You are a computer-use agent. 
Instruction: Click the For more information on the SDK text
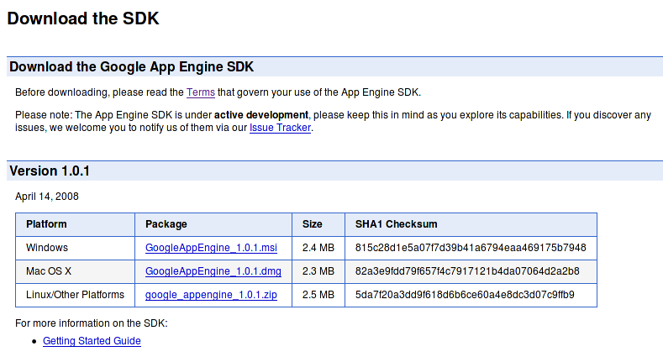tap(92, 323)
